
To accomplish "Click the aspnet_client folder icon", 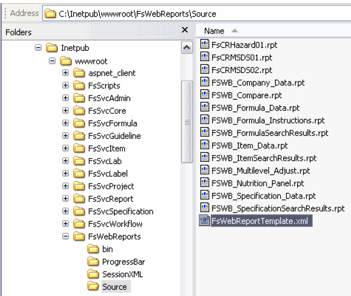I will [x=79, y=73].
